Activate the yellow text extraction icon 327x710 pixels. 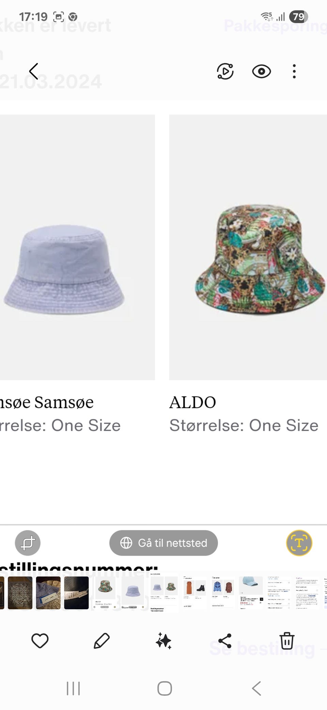299,543
